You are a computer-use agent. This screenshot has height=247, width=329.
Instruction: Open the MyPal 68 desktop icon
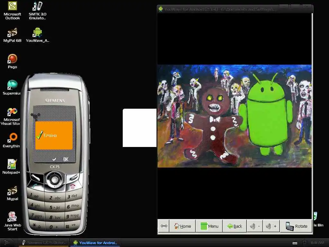point(13,35)
